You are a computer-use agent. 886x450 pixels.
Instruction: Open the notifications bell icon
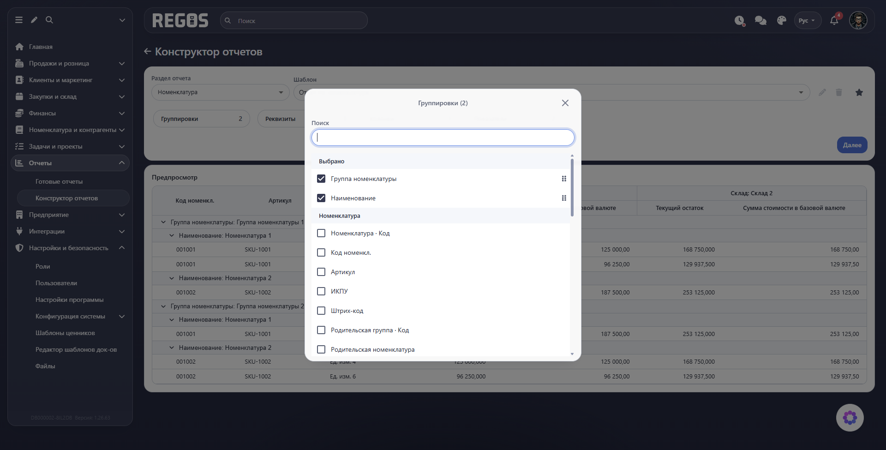pyautogui.click(x=834, y=21)
